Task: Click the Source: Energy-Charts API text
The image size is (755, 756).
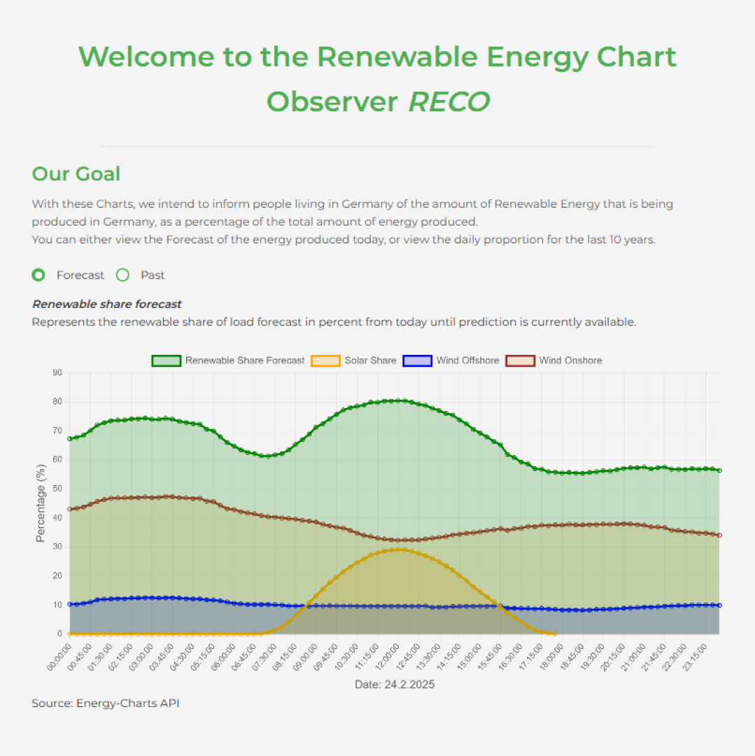Action: 105,703
